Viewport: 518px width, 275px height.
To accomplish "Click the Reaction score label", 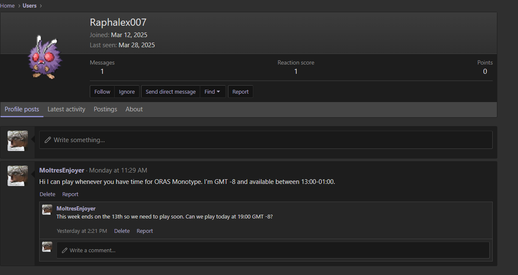I will tap(296, 62).
